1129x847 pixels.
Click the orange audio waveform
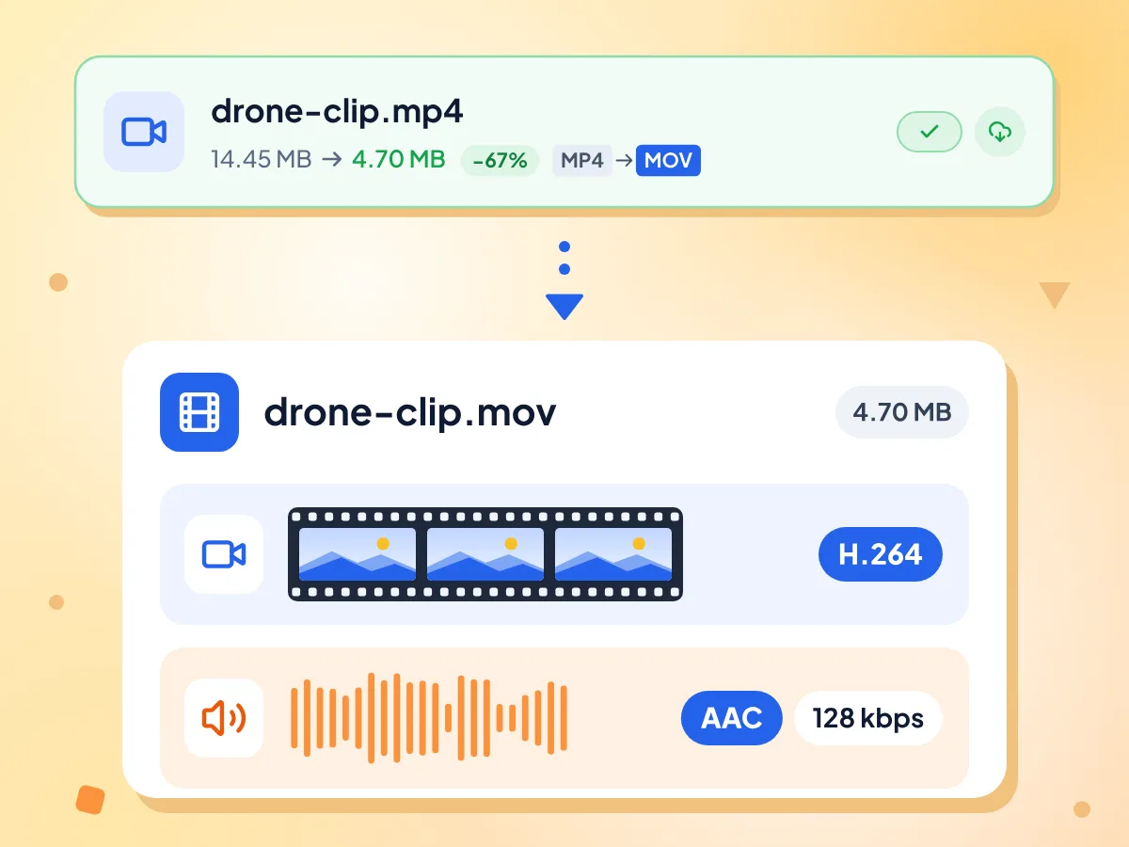(429, 718)
